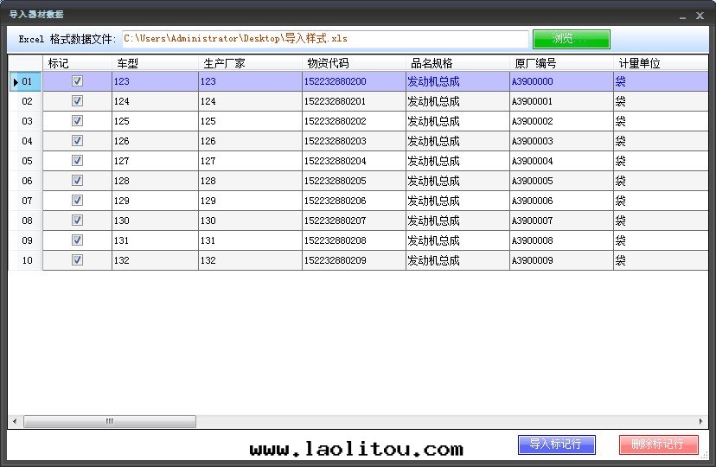The height and width of the screenshot is (467, 716).
Task: Toggle the checkbox in row 10
Action: tap(77, 260)
